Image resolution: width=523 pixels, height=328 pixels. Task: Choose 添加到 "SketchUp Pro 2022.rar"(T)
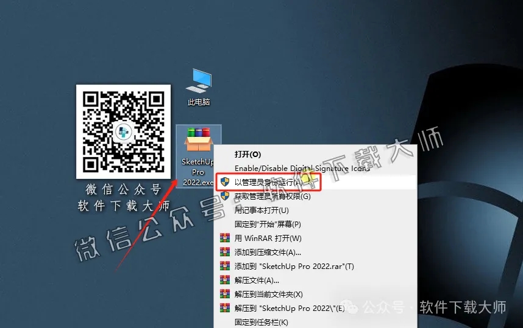pyautogui.click(x=294, y=266)
